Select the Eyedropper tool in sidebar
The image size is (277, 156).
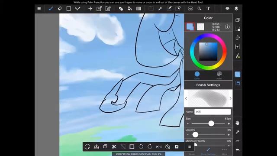click(x=238, y=132)
